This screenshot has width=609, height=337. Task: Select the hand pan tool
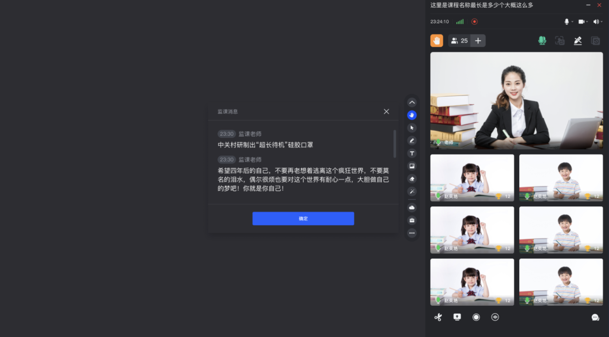(412, 115)
